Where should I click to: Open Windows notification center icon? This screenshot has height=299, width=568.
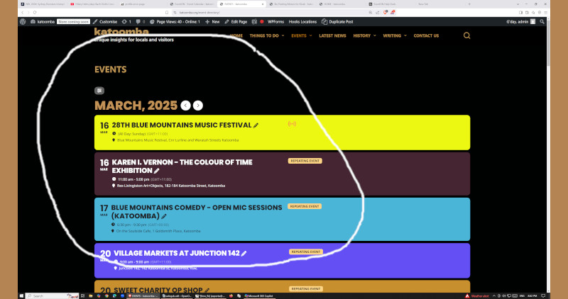pos(543,295)
